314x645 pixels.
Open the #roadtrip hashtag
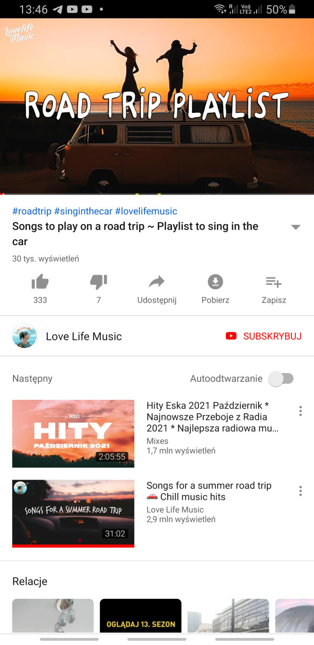click(x=32, y=211)
